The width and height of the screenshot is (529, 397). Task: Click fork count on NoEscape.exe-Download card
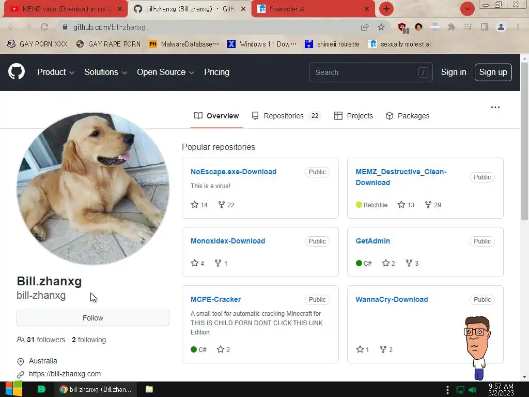pyautogui.click(x=226, y=205)
